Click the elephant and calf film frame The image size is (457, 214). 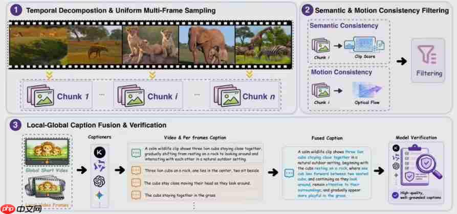coord(207,45)
